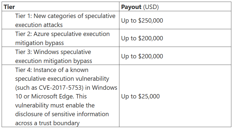Click the "Tier 3:" label

click(x=24, y=52)
